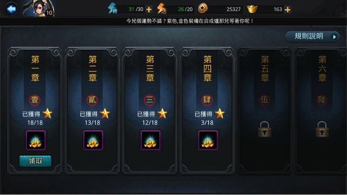Screen dimensions: 347x195
Task: Tap the blue lightning stamina icon
Action: point(112,8)
